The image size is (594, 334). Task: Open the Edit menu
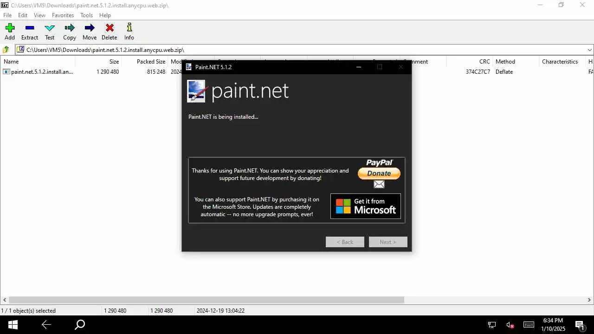click(x=23, y=15)
